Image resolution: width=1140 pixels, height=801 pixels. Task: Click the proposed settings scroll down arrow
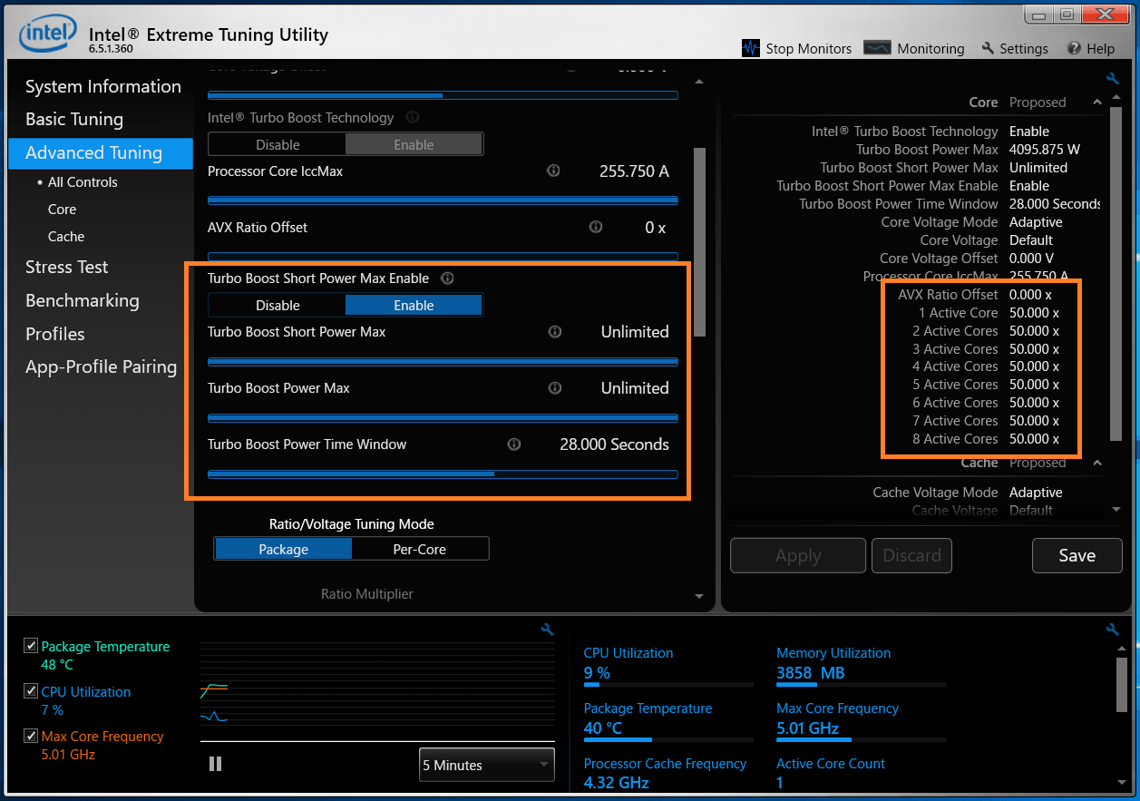1116,510
